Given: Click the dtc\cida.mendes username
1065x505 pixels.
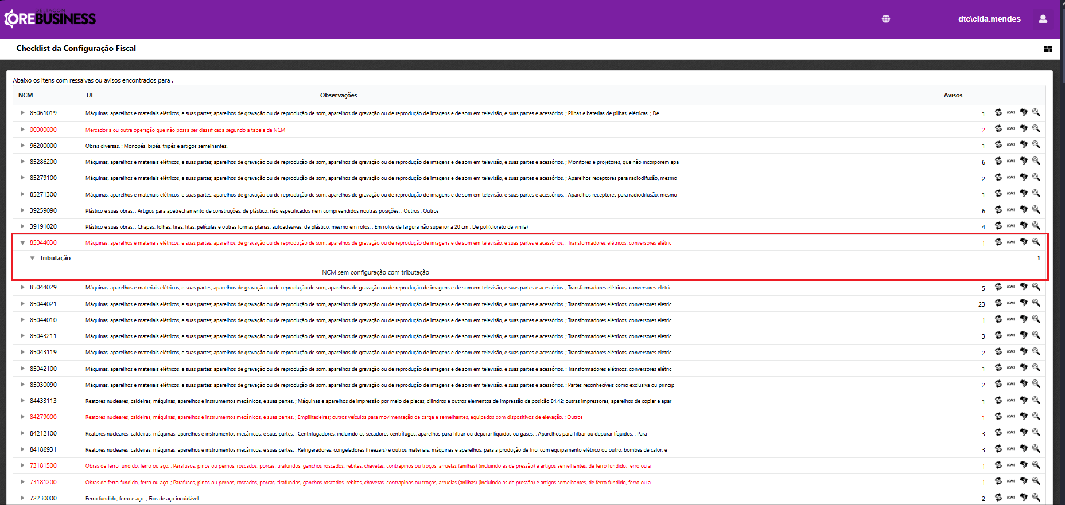Looking at the screenshot, I should tap(989, 19).
